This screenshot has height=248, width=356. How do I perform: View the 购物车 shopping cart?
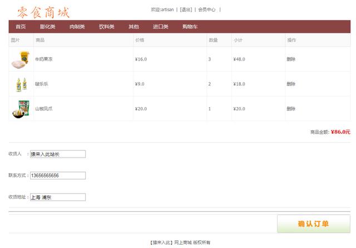(x=190, y=27)
